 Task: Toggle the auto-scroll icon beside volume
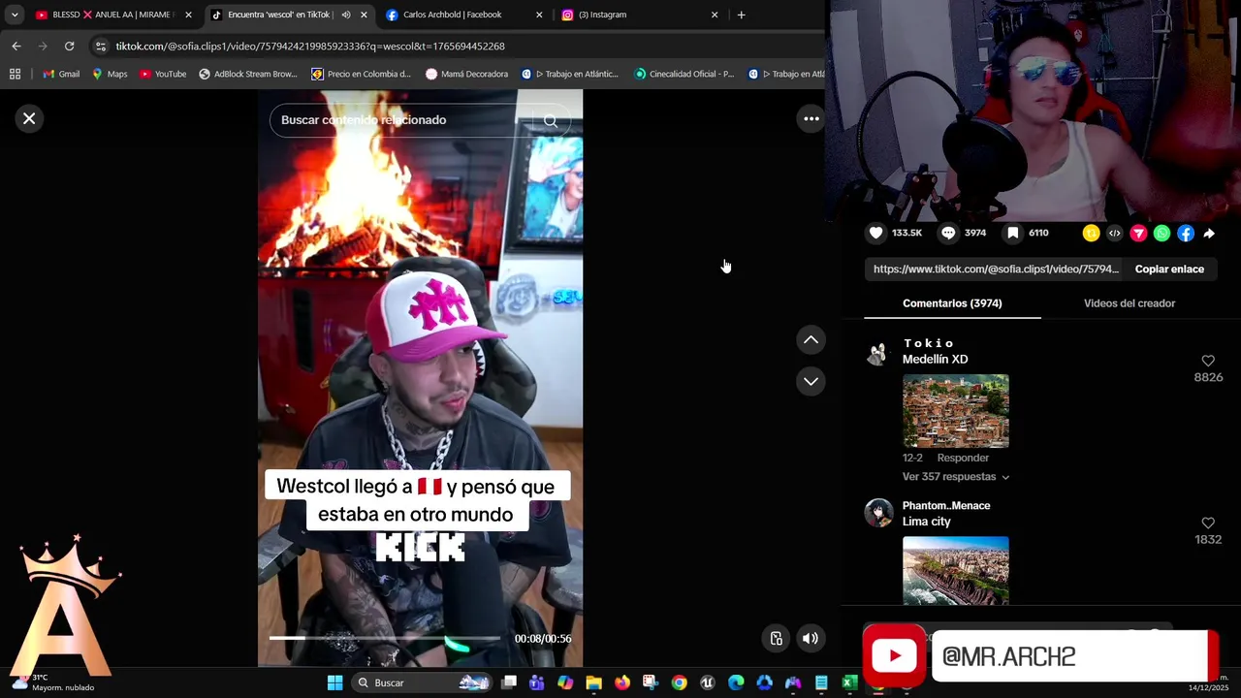776,638
